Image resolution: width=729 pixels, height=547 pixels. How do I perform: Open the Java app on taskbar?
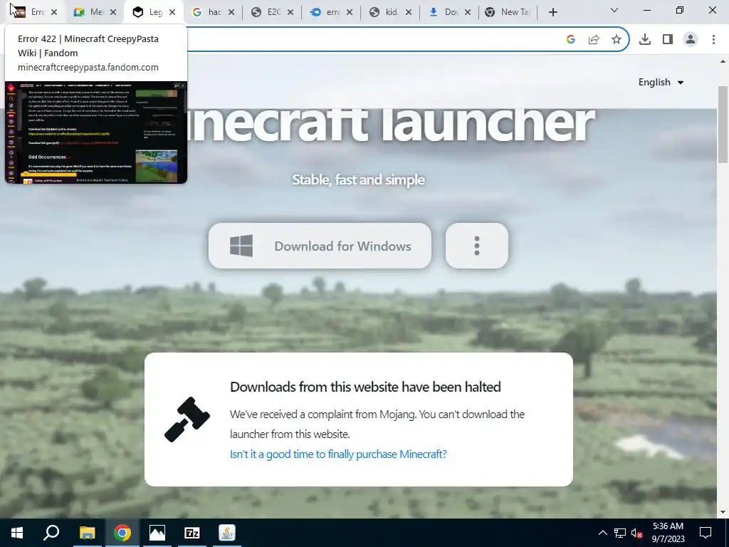(227, 533)
